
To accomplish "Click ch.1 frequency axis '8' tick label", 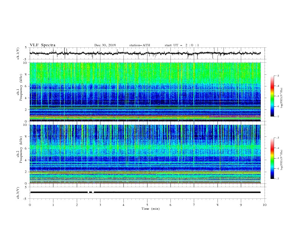I will click(26, 74).
